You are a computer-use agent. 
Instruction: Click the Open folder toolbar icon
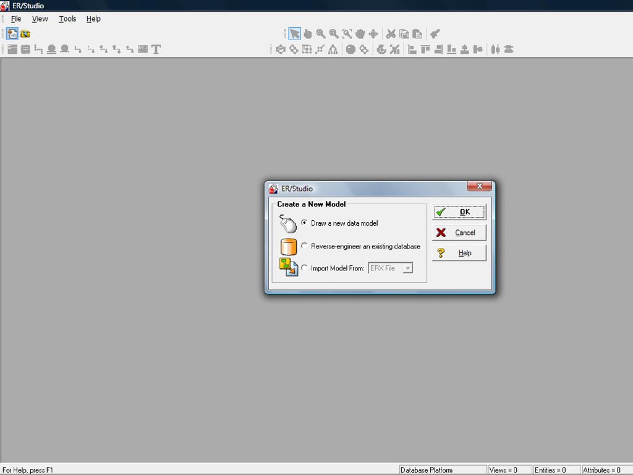tap(25, 33)
